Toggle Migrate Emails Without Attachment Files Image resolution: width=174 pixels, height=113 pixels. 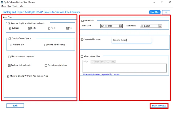coord(8,76)
